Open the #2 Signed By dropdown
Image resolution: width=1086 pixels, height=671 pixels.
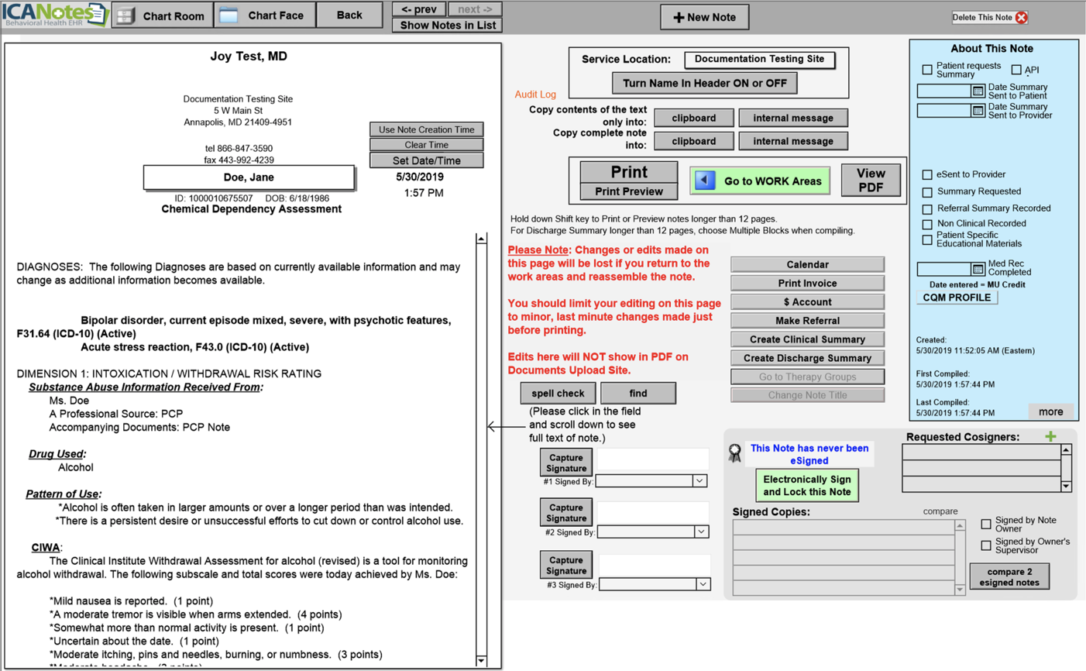[701, 532]
